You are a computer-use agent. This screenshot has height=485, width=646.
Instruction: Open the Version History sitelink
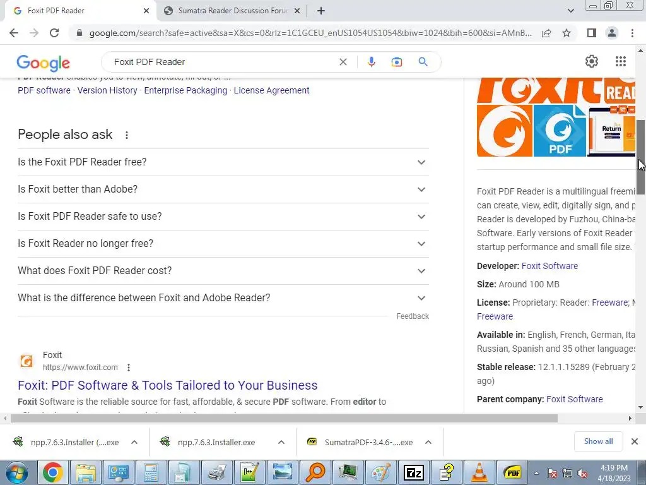point(107,90)
